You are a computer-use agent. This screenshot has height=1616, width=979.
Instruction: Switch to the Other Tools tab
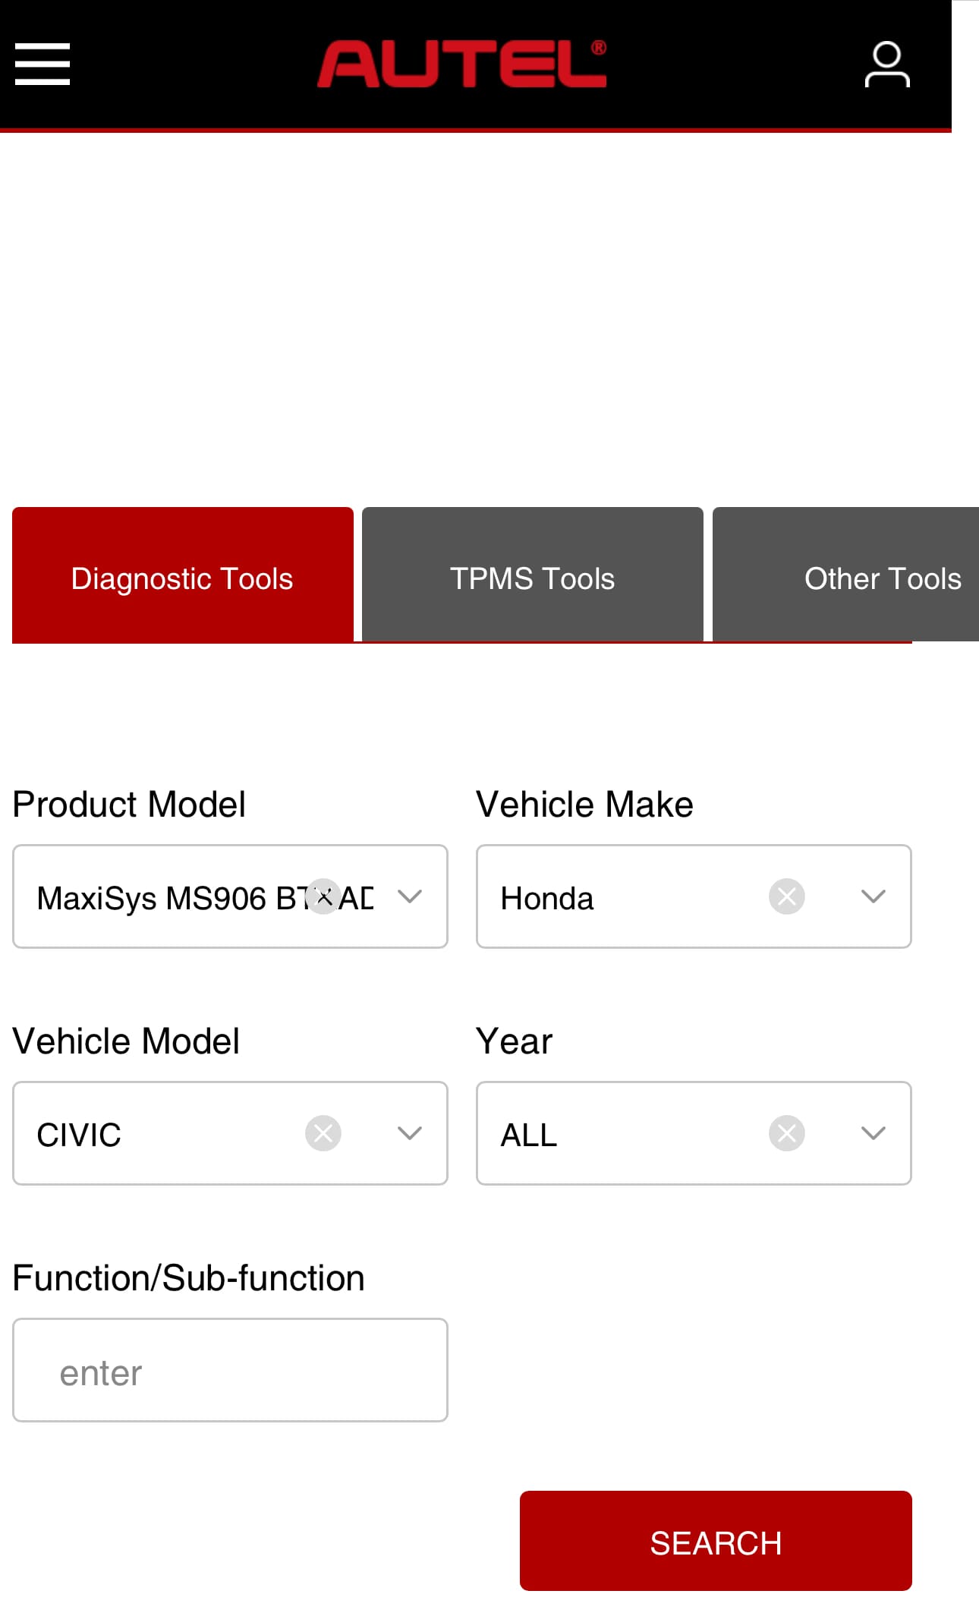(x=845, y=575)
